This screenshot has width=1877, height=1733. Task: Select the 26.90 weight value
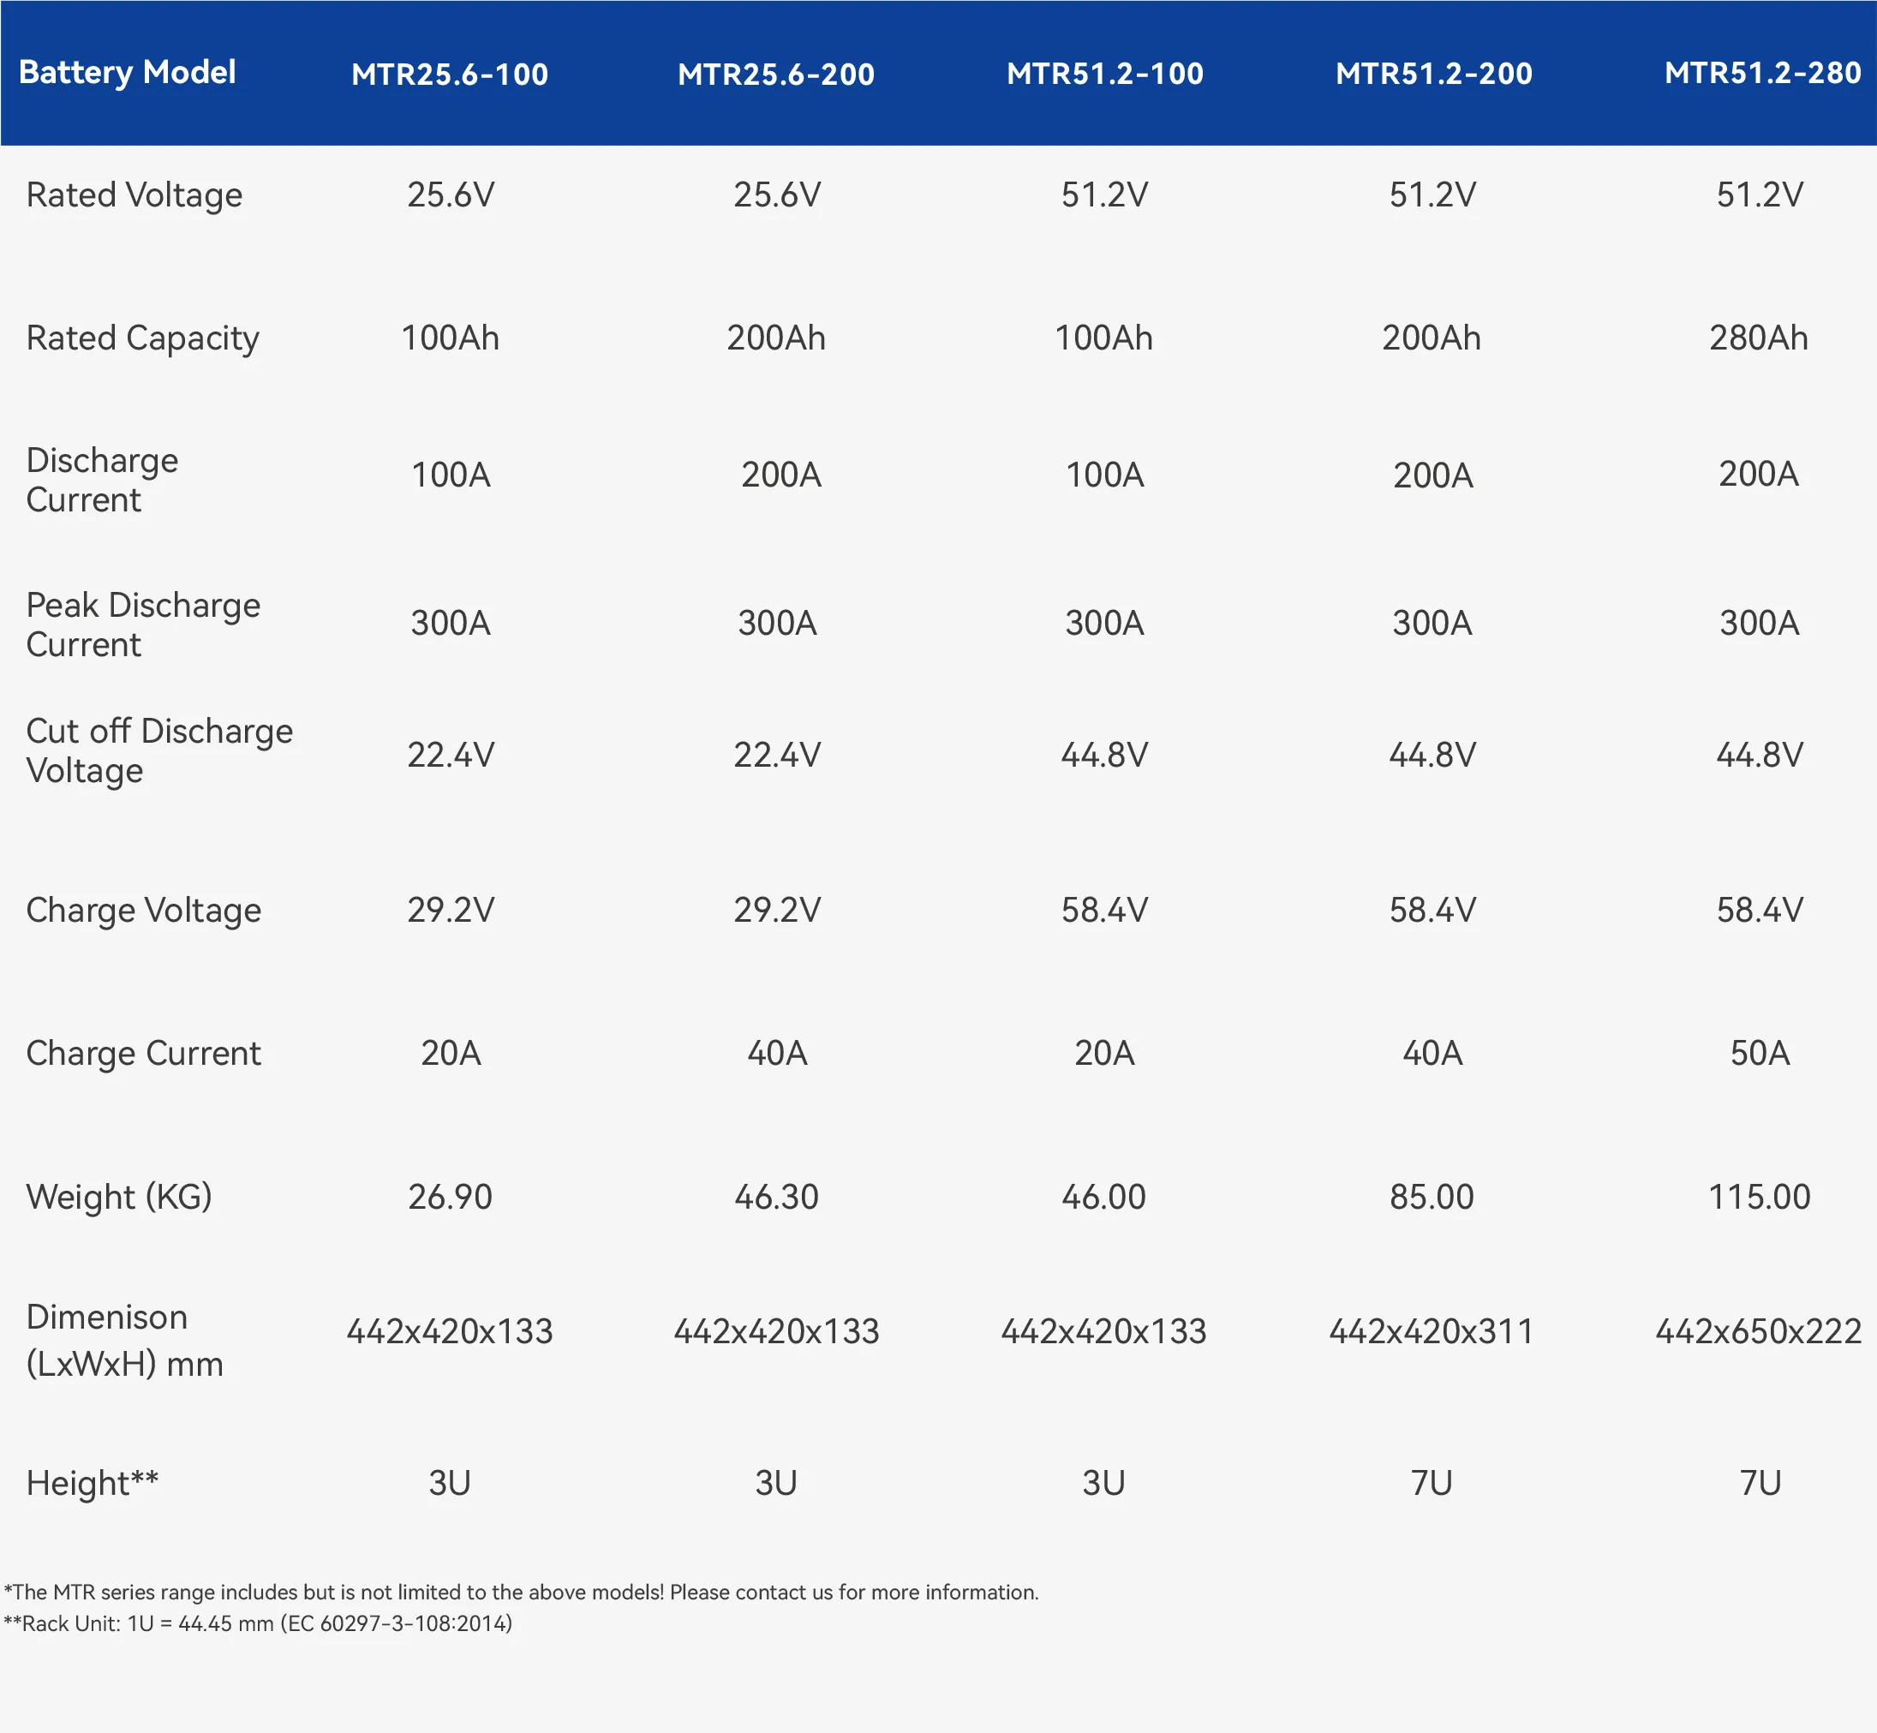point(450,1197)
